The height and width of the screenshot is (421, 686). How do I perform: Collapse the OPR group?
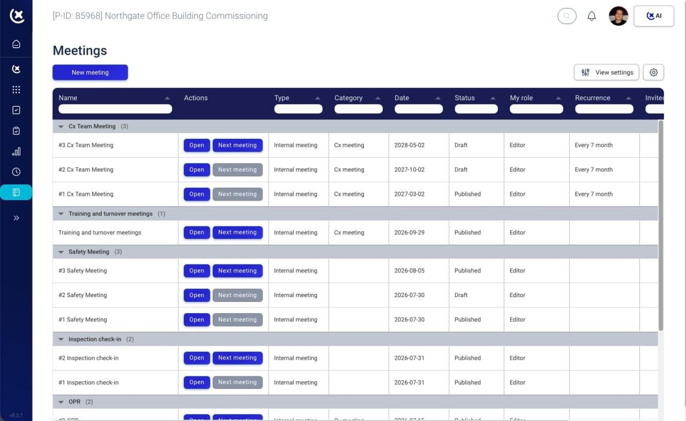click(61, 402)
